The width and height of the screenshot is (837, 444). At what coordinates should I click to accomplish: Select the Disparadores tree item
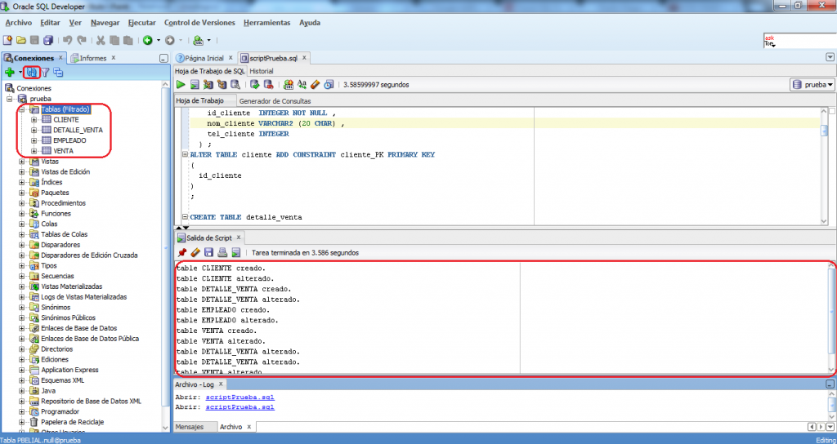(60, 245)
